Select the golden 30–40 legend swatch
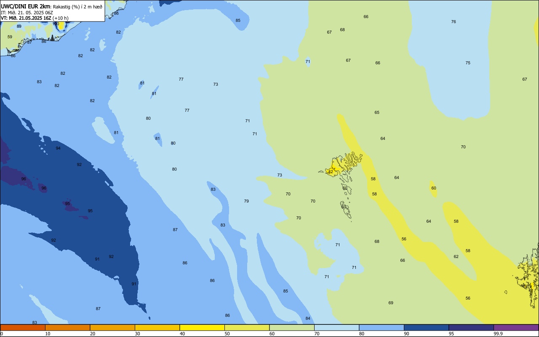 click(x=157, y=327)
